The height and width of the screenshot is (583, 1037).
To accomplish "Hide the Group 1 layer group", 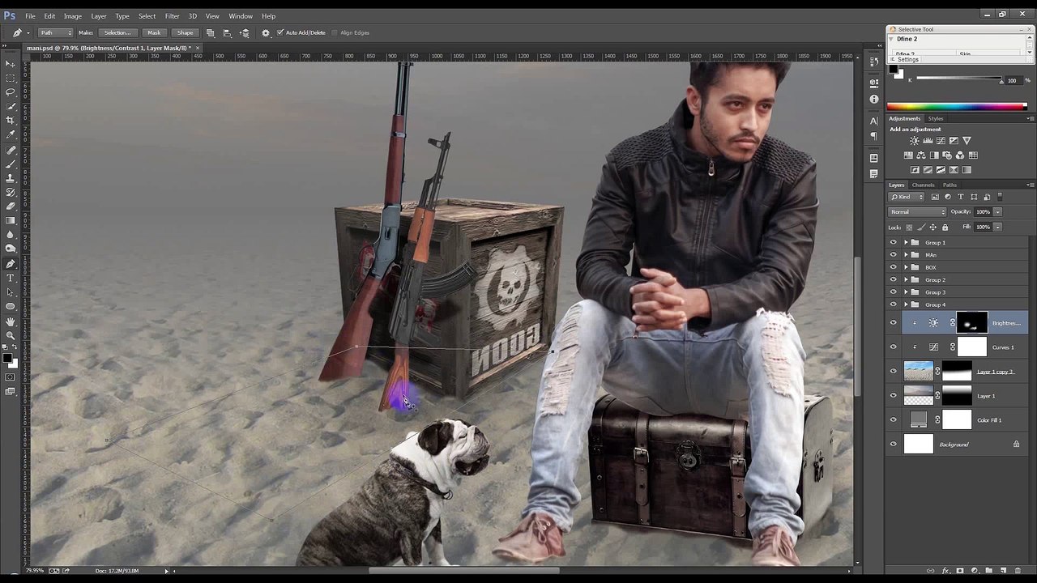I will click(894, 242).
